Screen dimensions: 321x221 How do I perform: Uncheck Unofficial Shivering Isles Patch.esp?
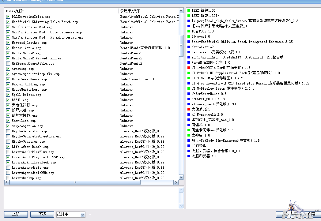click(x=8, y=22)
